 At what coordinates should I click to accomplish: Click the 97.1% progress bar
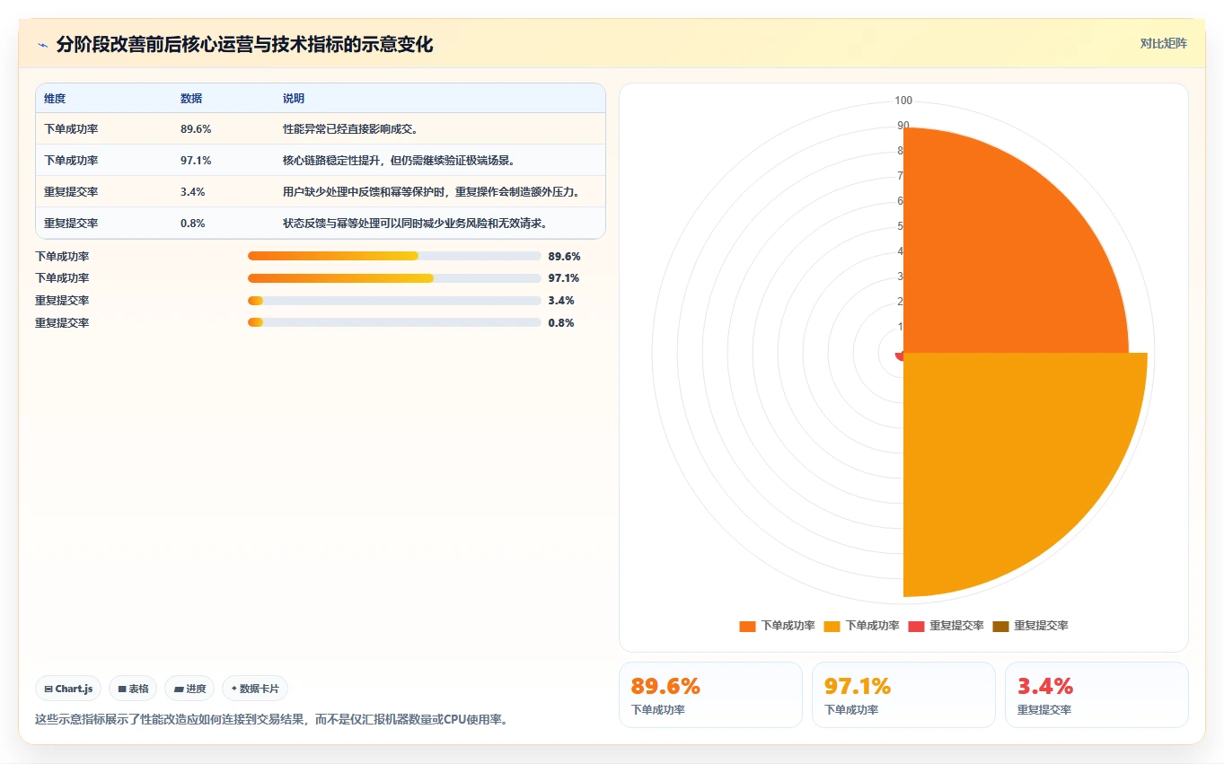tap(394, 278)
